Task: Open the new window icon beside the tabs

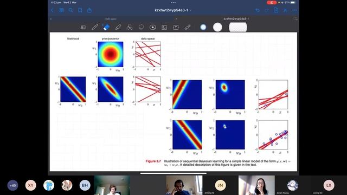Action: [295, 19]
